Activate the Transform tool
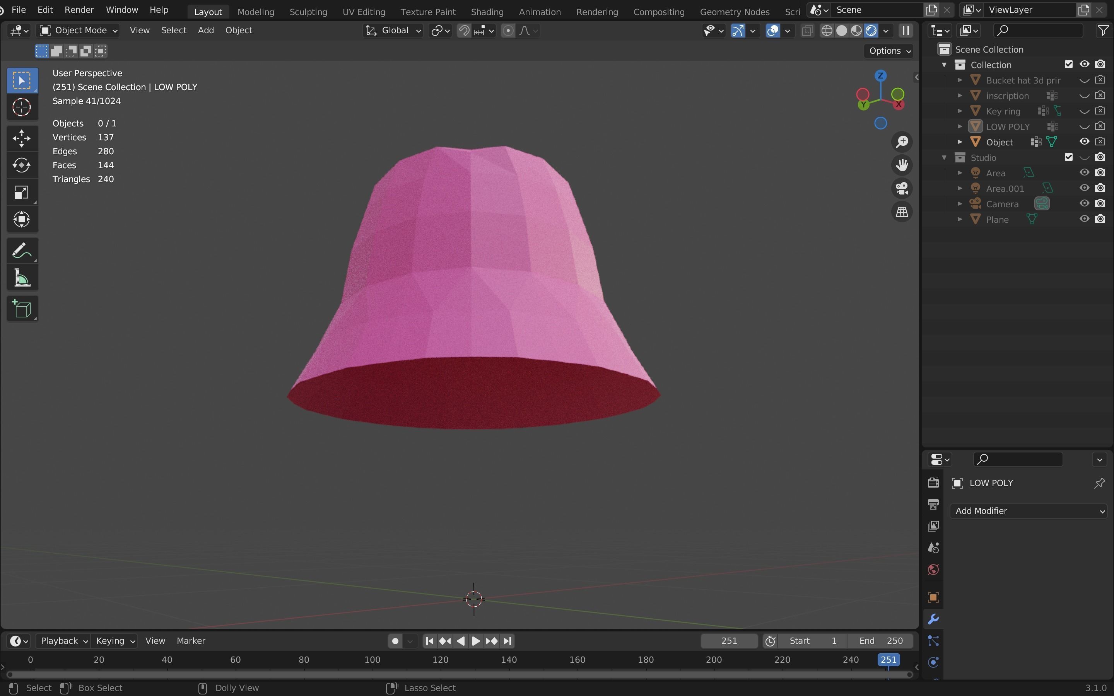The image size is (1114, 696). [x=22, y=220]
